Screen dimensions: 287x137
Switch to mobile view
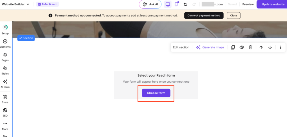click(x=176, y=4)
